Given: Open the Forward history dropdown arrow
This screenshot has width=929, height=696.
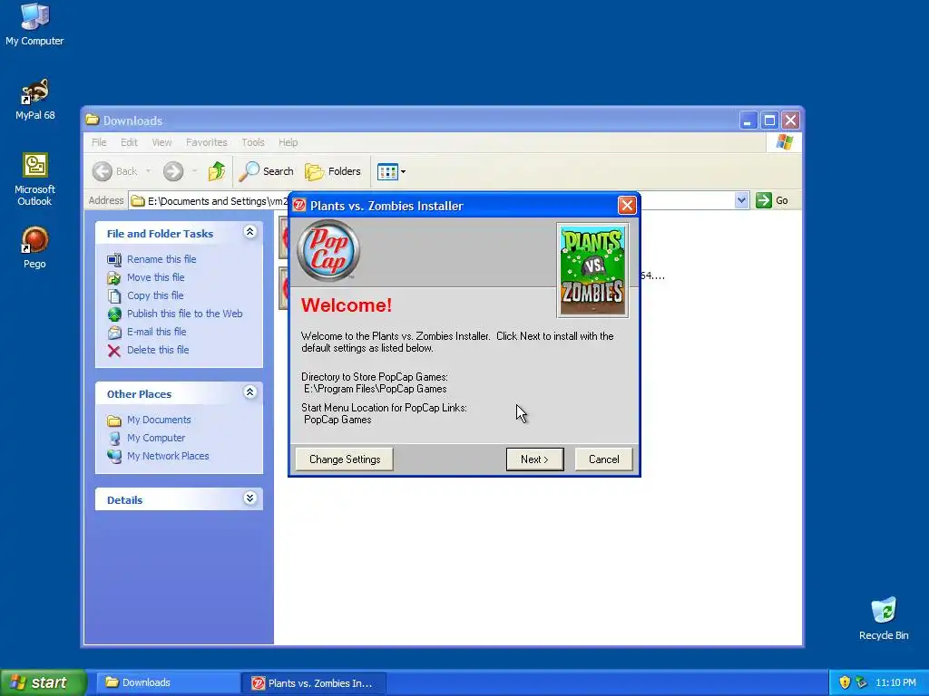Looking at the screenshot, I should (x=194, y=171).
